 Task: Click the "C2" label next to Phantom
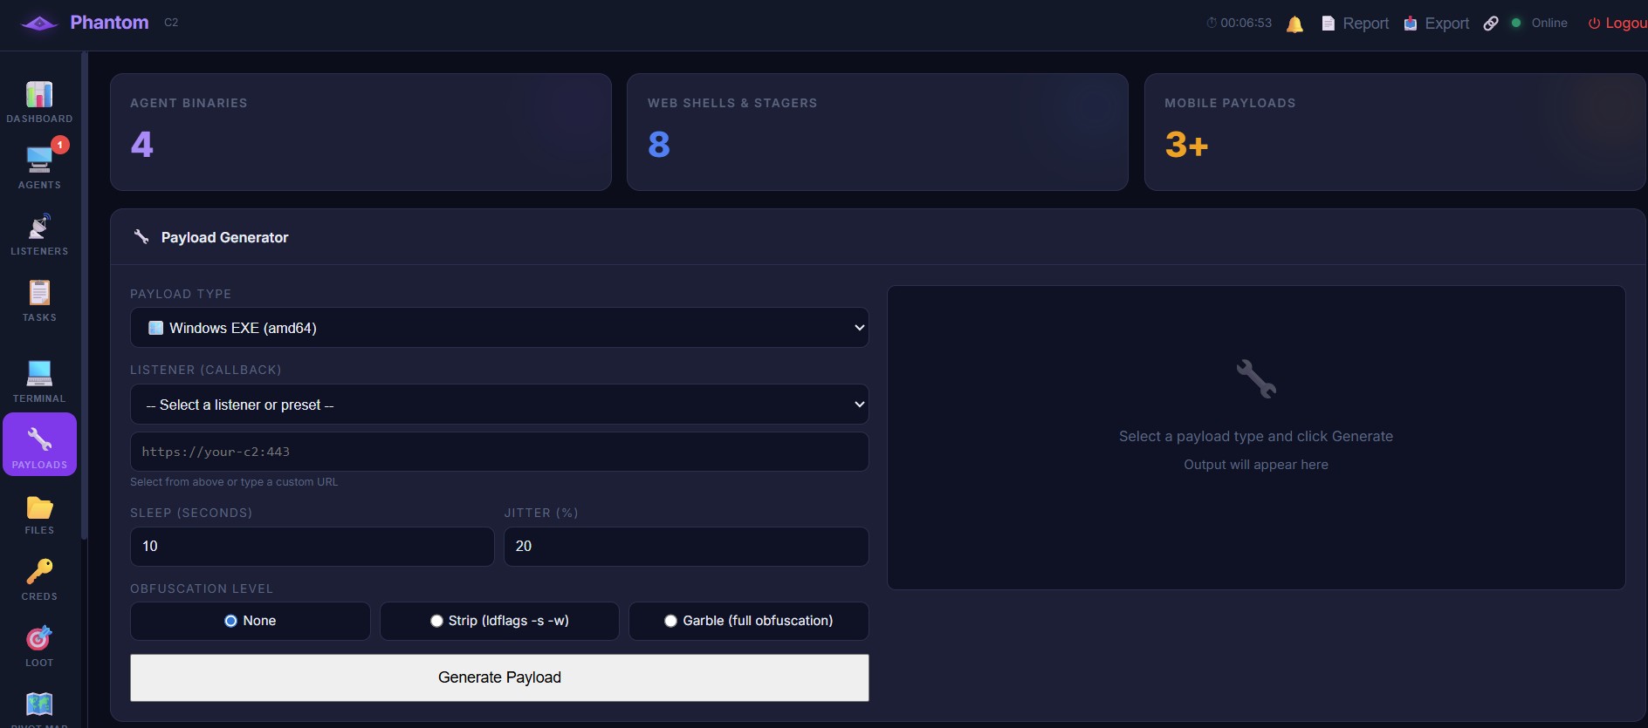point(171,23)
